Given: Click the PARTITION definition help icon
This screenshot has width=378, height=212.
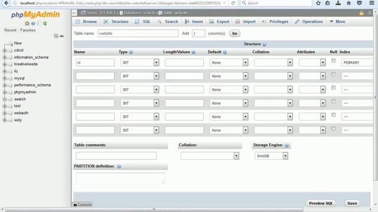Looking at the screenshot, I should 119,166.
